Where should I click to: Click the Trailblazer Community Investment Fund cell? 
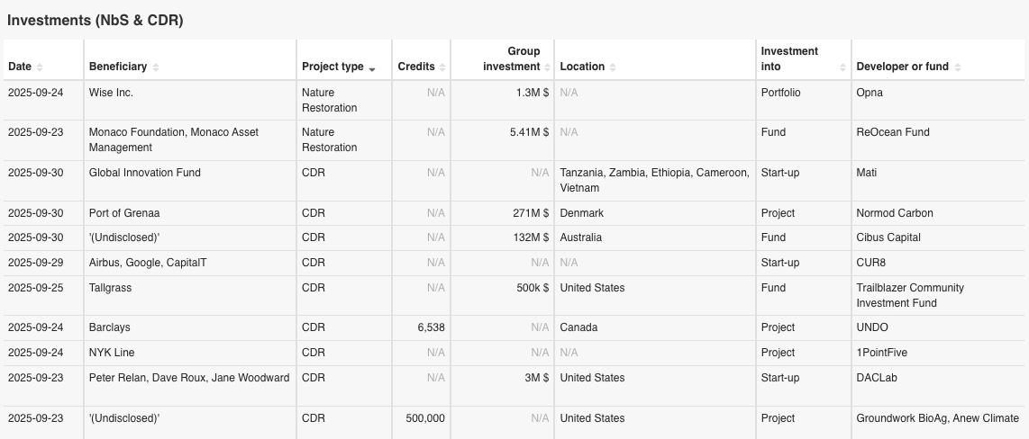click(910, 295)
